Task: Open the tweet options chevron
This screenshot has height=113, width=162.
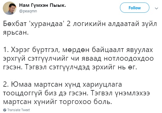Action: pyautogui.click(x=157, y=8)
